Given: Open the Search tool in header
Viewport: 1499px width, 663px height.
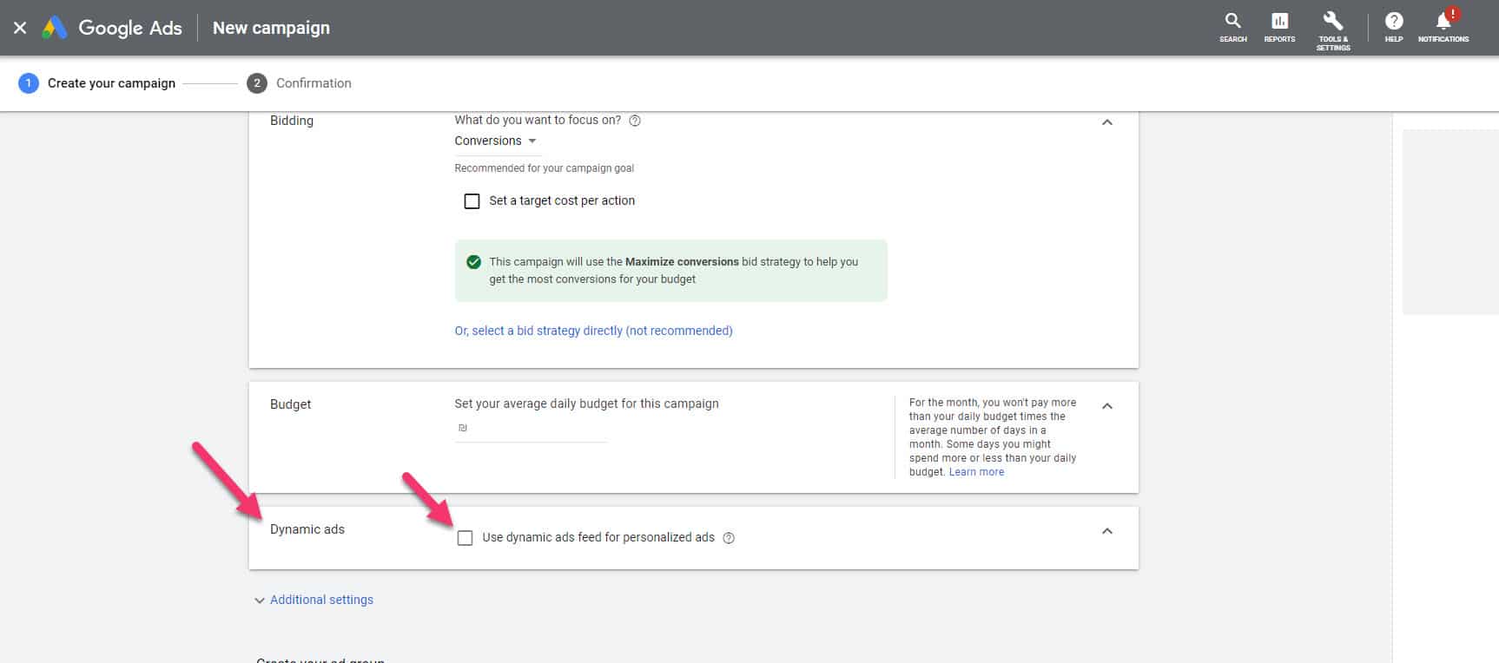Looking at the screenshot, I should click(x=1232, y=27).
